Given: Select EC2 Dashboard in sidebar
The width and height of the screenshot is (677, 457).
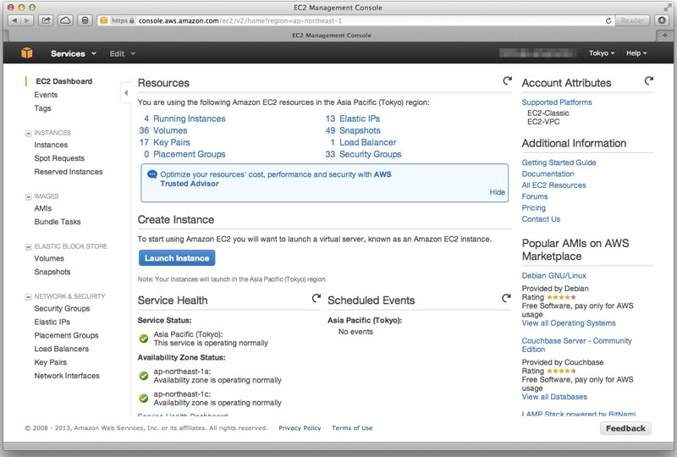Looking at the screenshot, I should 64,81.
